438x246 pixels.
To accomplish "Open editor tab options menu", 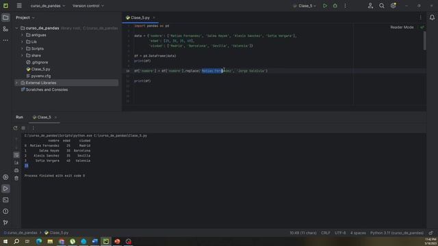I will click(x=420, y=18).
